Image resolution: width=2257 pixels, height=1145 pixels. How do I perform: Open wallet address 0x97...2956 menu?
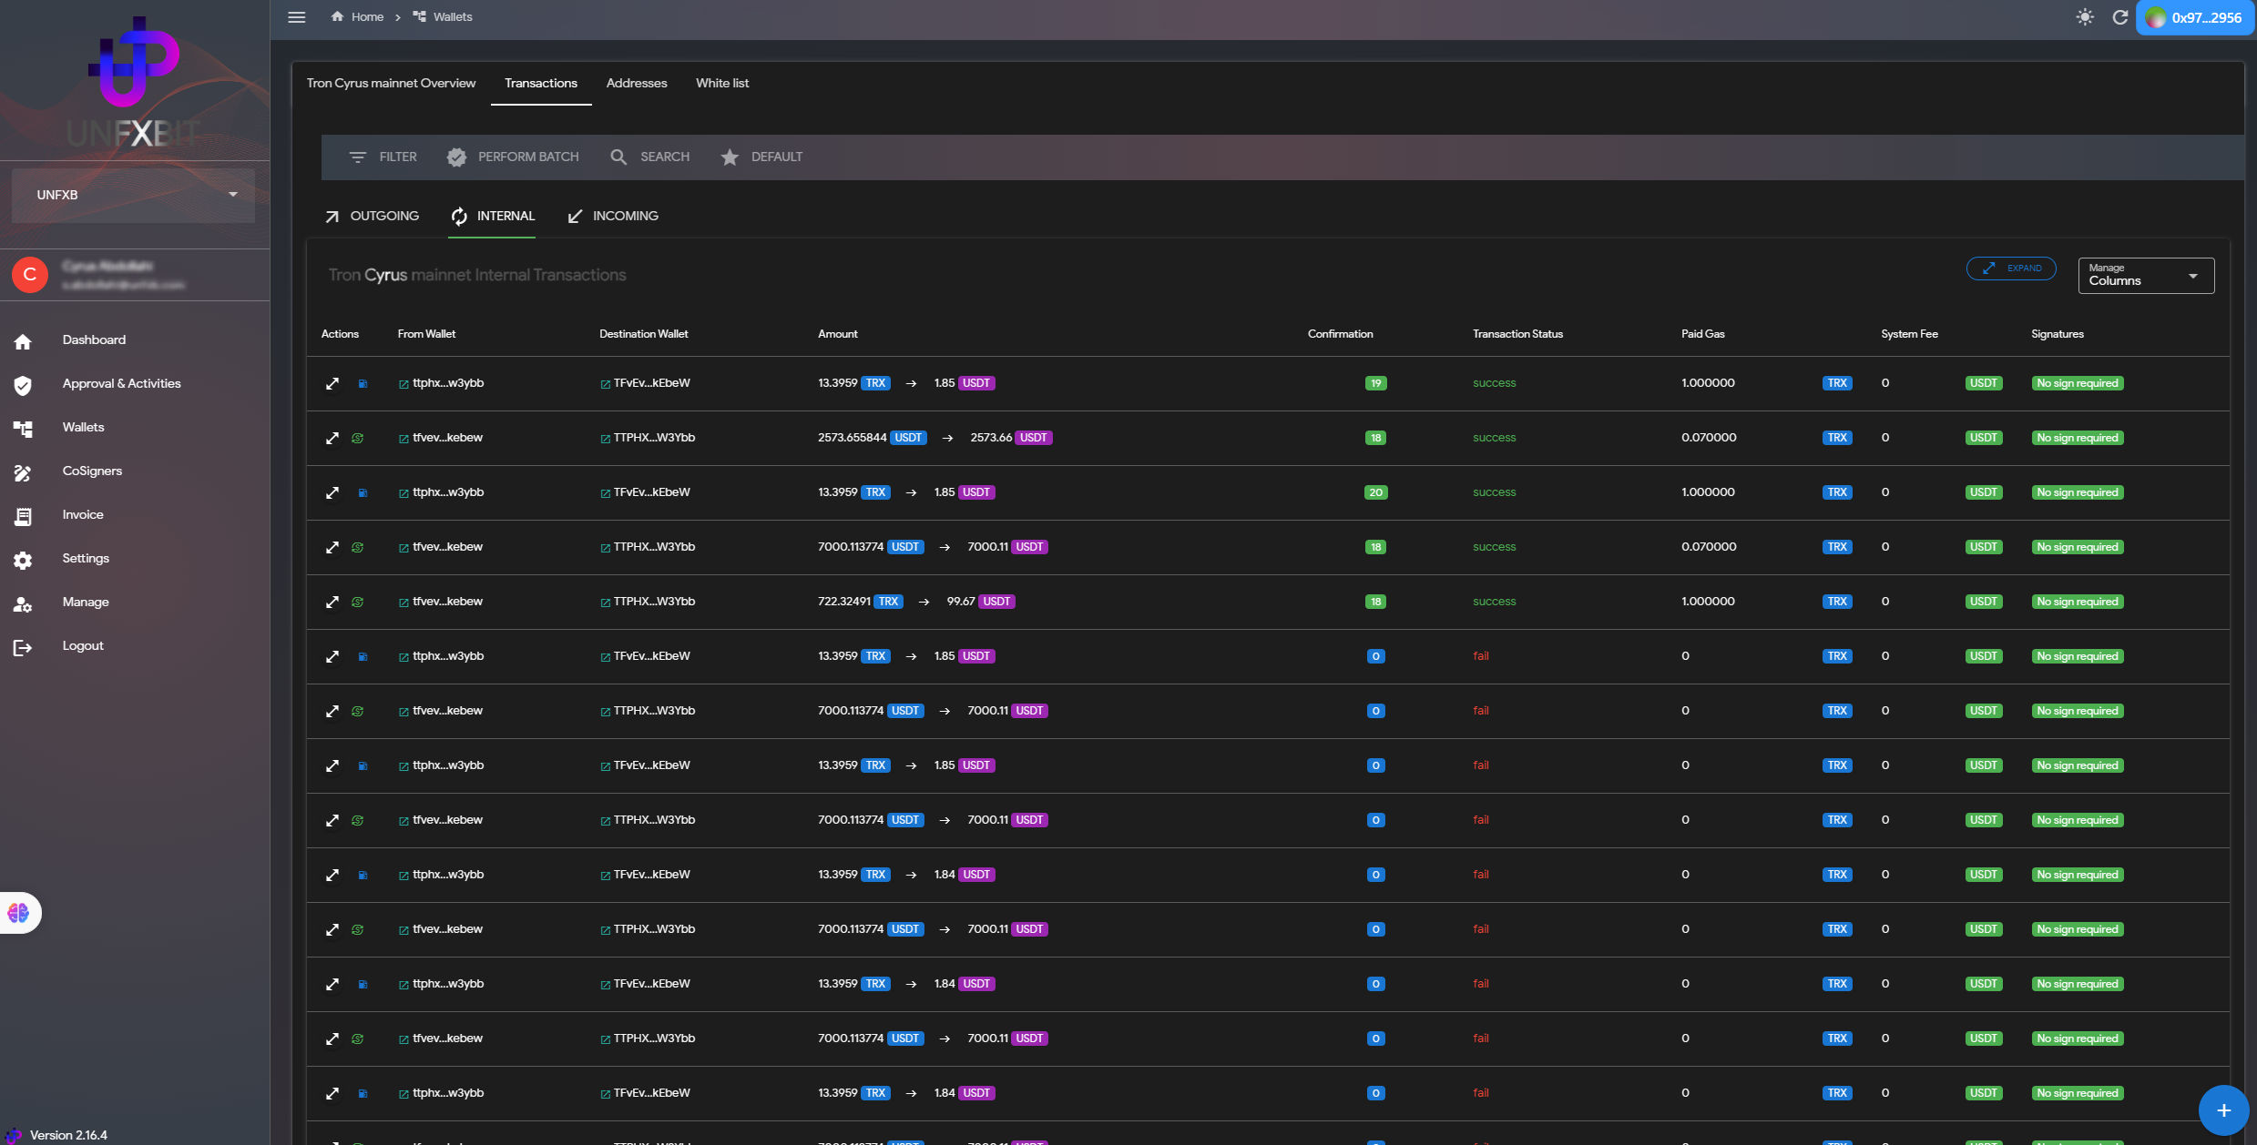coord(2194,17)
